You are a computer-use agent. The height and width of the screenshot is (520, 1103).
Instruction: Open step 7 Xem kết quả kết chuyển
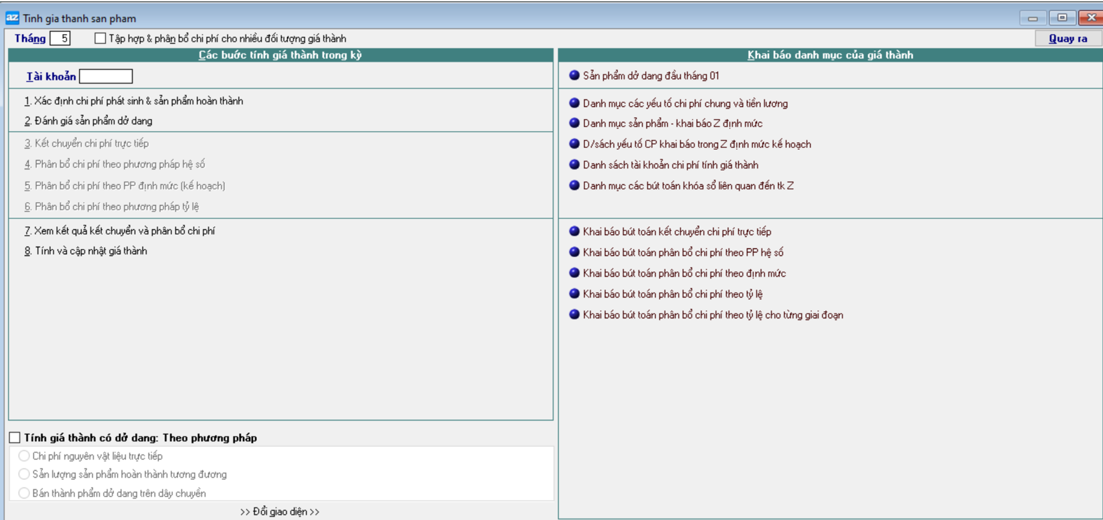(x=120, y=231)
